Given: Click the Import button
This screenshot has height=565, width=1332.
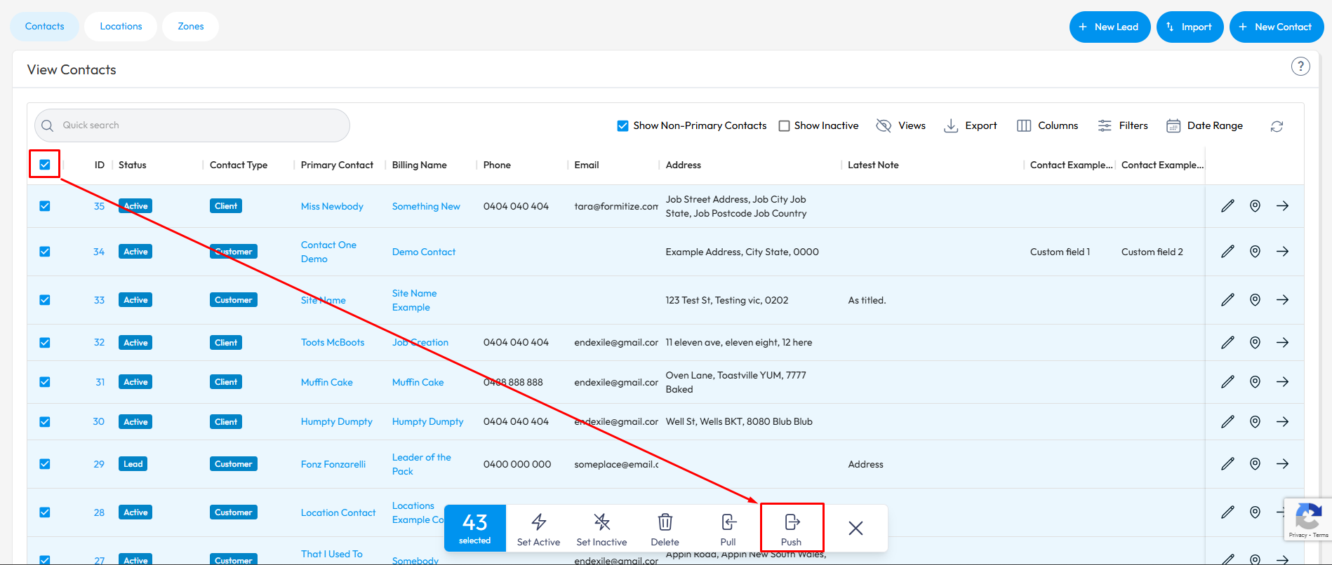Looking at the screenshot, I should point(1190,27).
